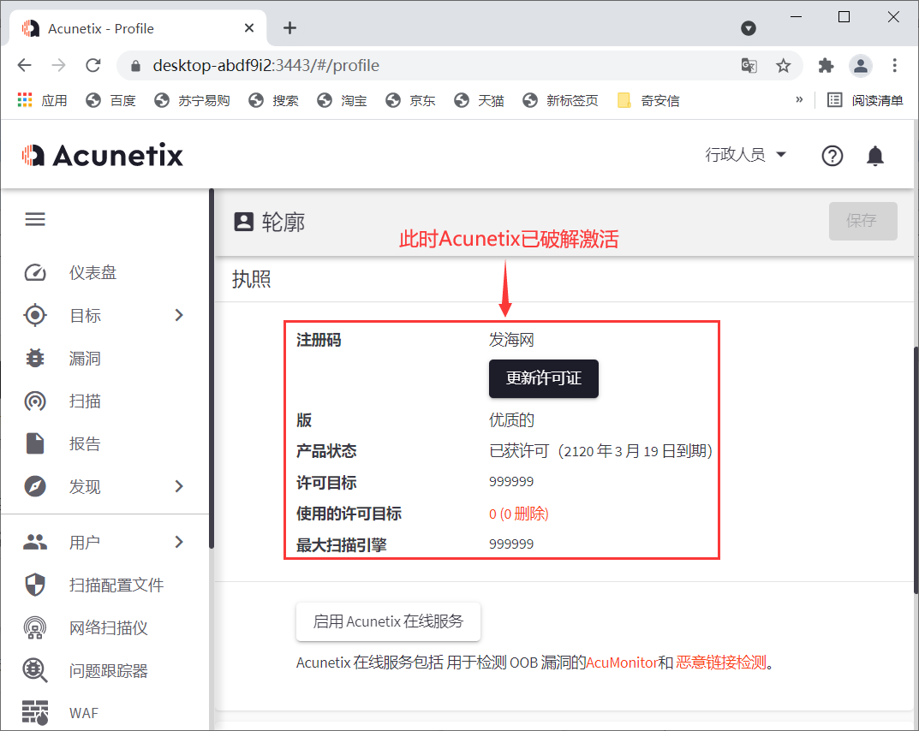Click the 产品状态 expiry date text
Viewport: 919px width, 731px height.
tap(600, 451)
